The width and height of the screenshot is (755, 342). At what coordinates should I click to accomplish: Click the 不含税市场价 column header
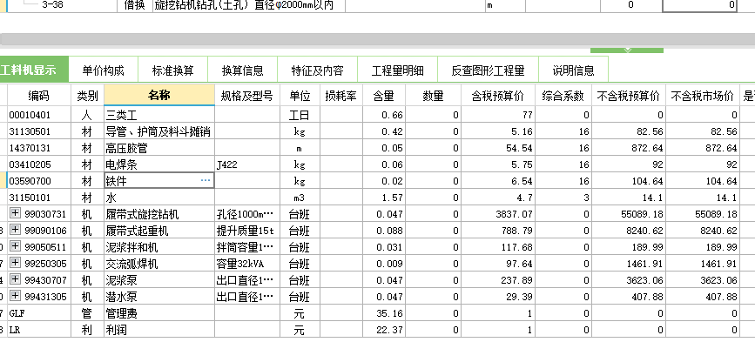[703, 96]
